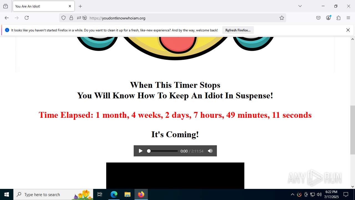Launch Microsoft Edge from taskbar
The width and height of the screenshot is (355, 200).
click(114, 194)
